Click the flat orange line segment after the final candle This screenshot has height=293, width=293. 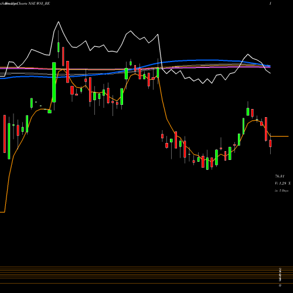tap(280, 136)
